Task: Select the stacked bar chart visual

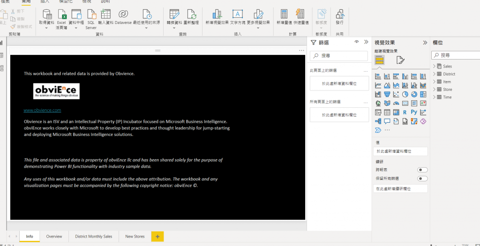Action: click(378, 76)
